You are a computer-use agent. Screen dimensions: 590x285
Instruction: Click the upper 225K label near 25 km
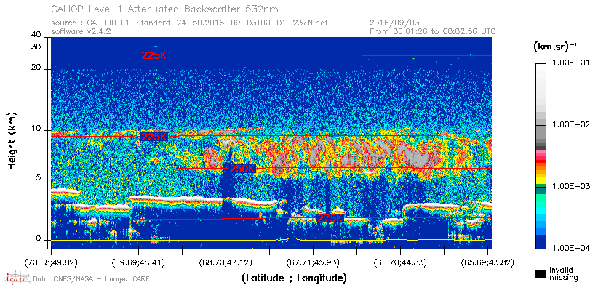[154, 55]
